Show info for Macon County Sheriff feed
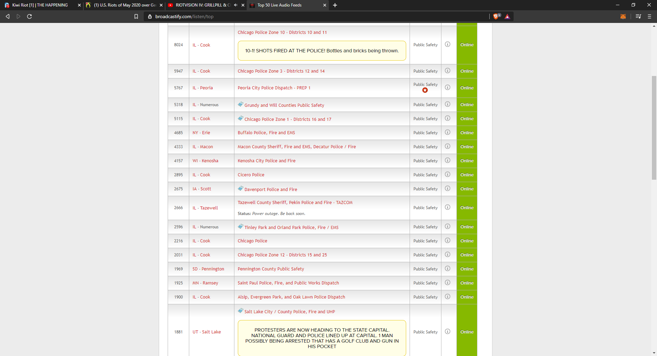Screen dimensions: 657x356 click(x=448, y=147)
